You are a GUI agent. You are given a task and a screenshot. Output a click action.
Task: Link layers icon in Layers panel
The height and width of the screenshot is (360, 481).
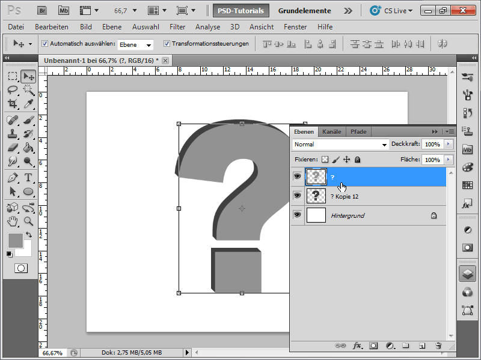[340, 346]
